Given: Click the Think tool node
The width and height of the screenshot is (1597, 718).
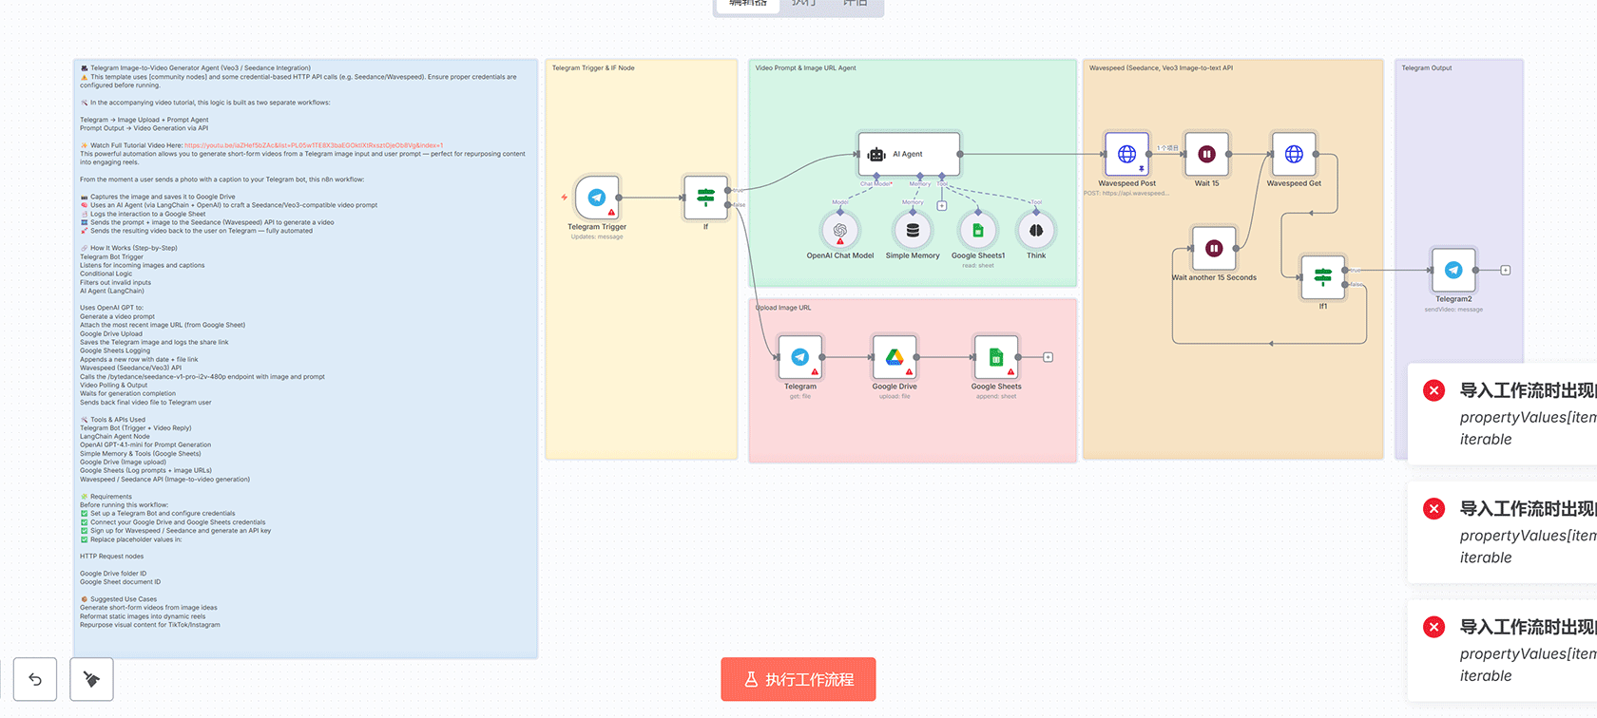Looking at the screenshot, I should (1036, 231).
